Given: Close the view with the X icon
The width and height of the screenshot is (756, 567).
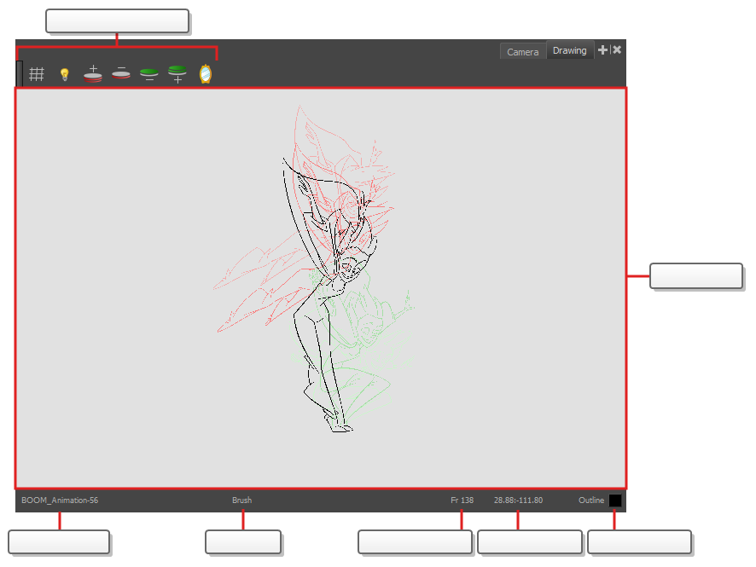Looking at the screenshot, I should pyautogui.click(x=617, y=50).
